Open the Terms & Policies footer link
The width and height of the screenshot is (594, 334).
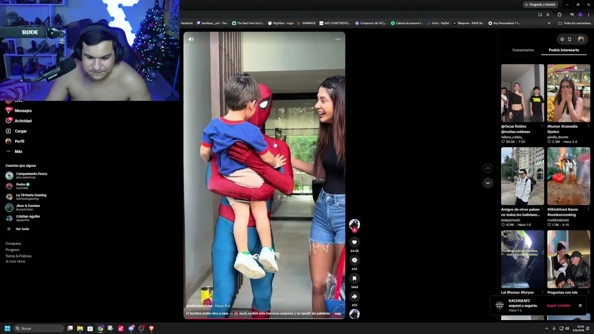pos(19,256)
